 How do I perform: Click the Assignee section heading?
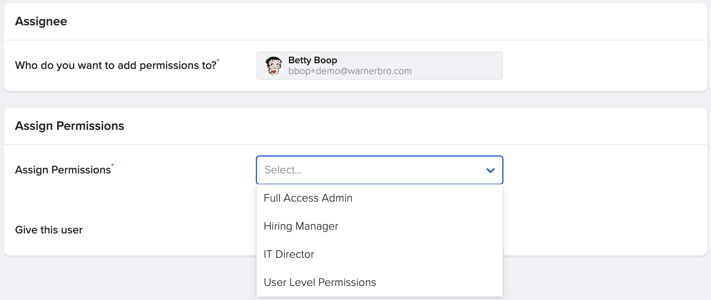[41, 22]
